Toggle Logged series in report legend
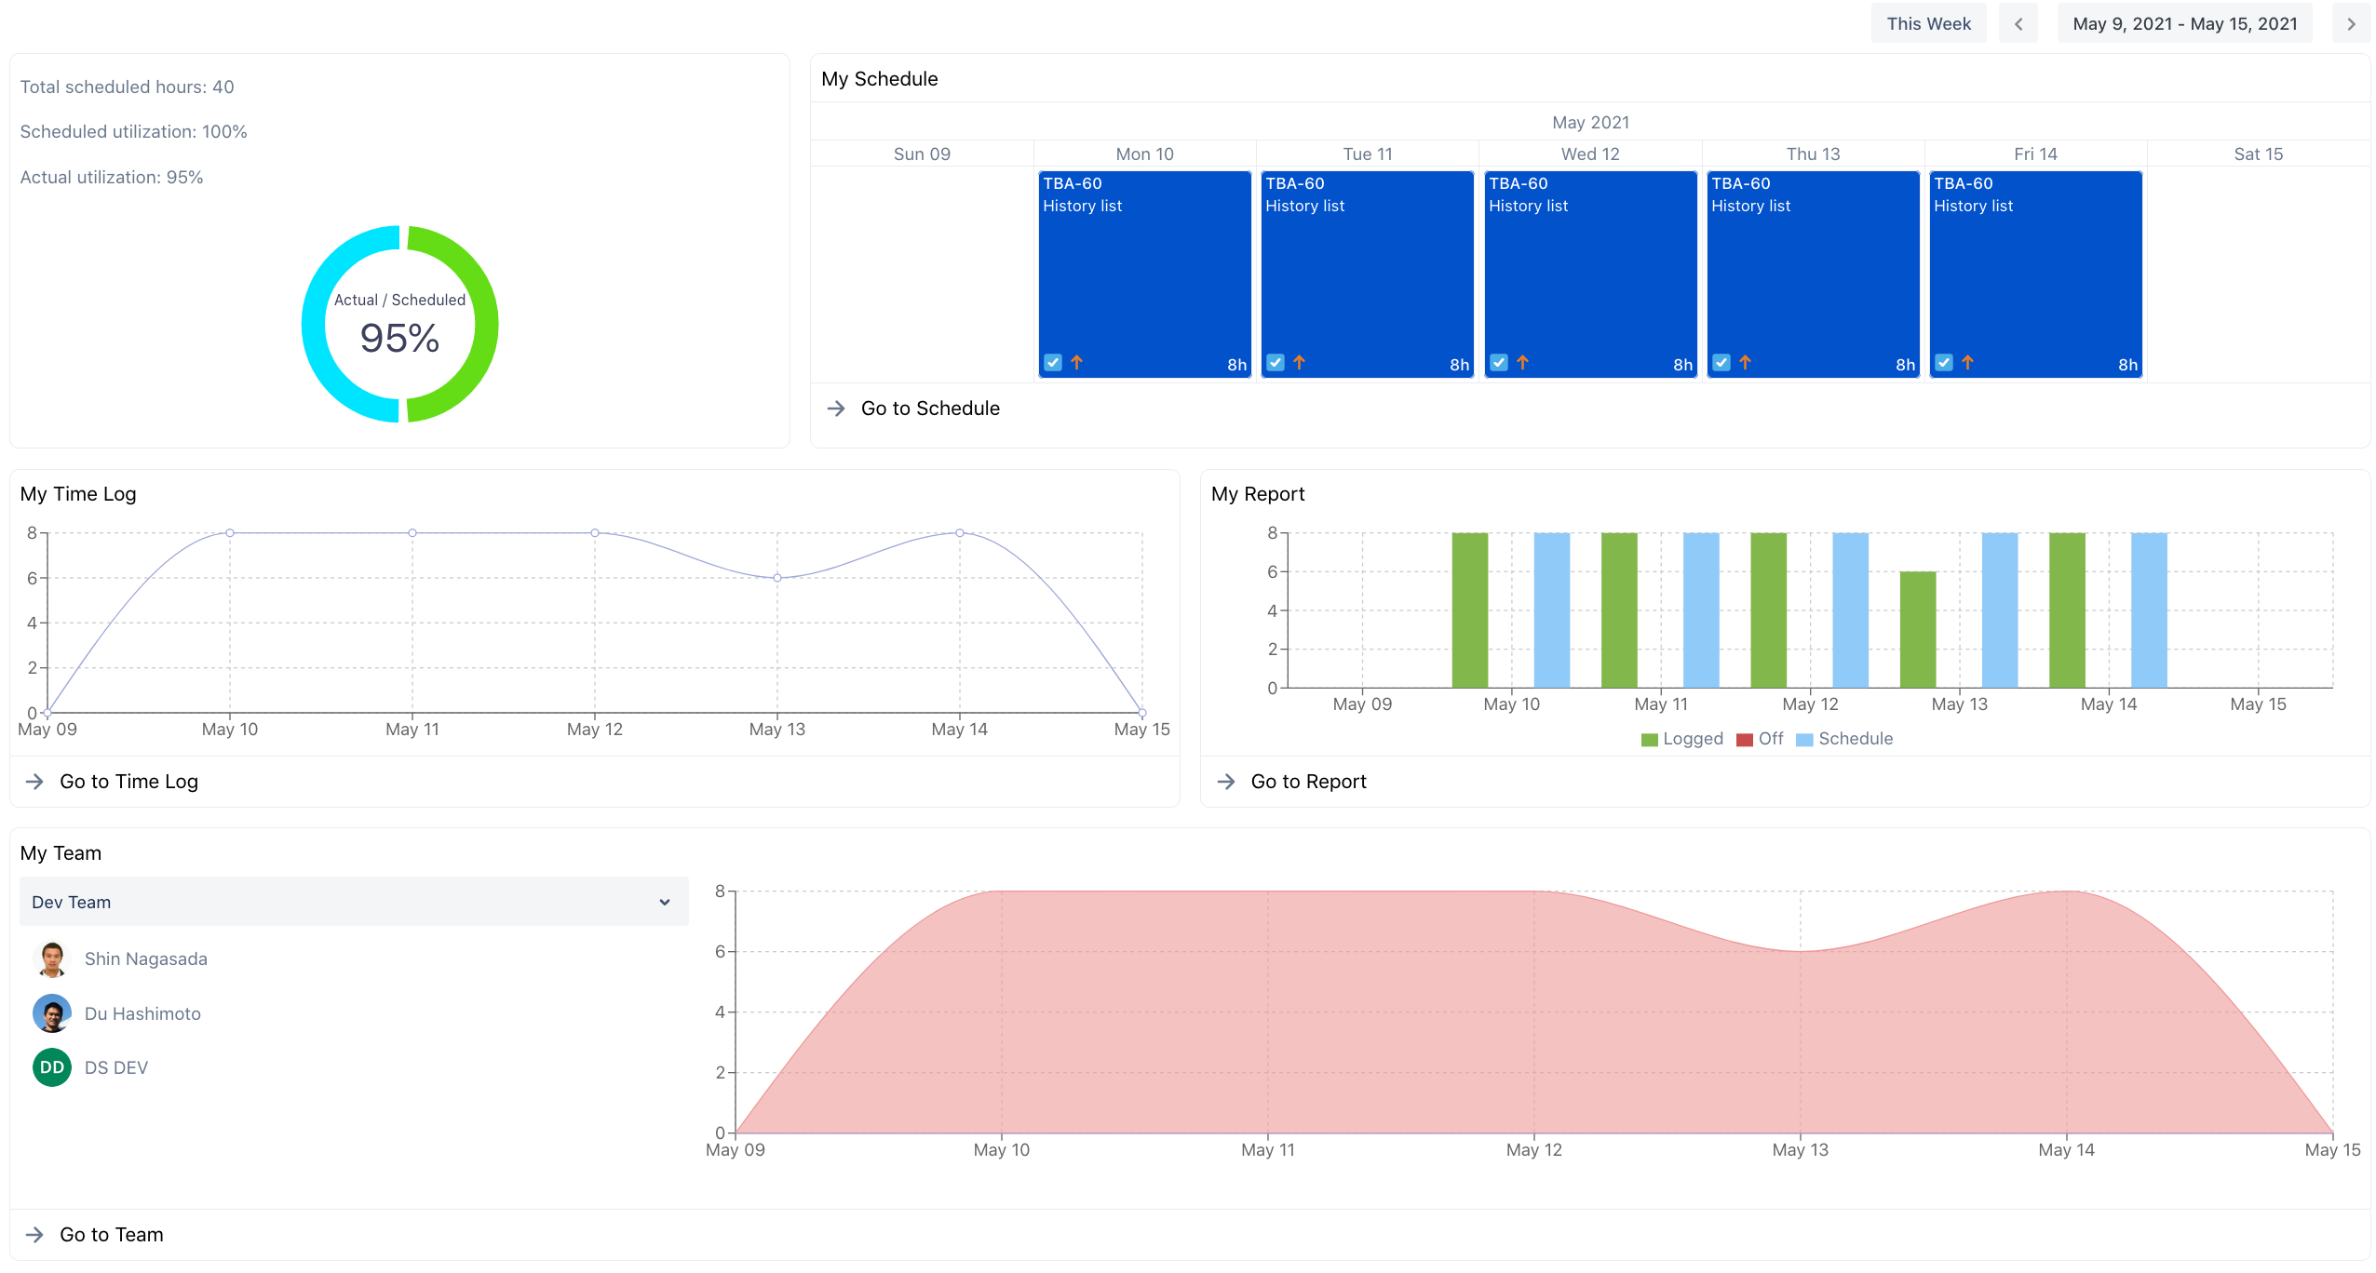The width and height of the screenshot is (2376, 1273). point(1681,739)
